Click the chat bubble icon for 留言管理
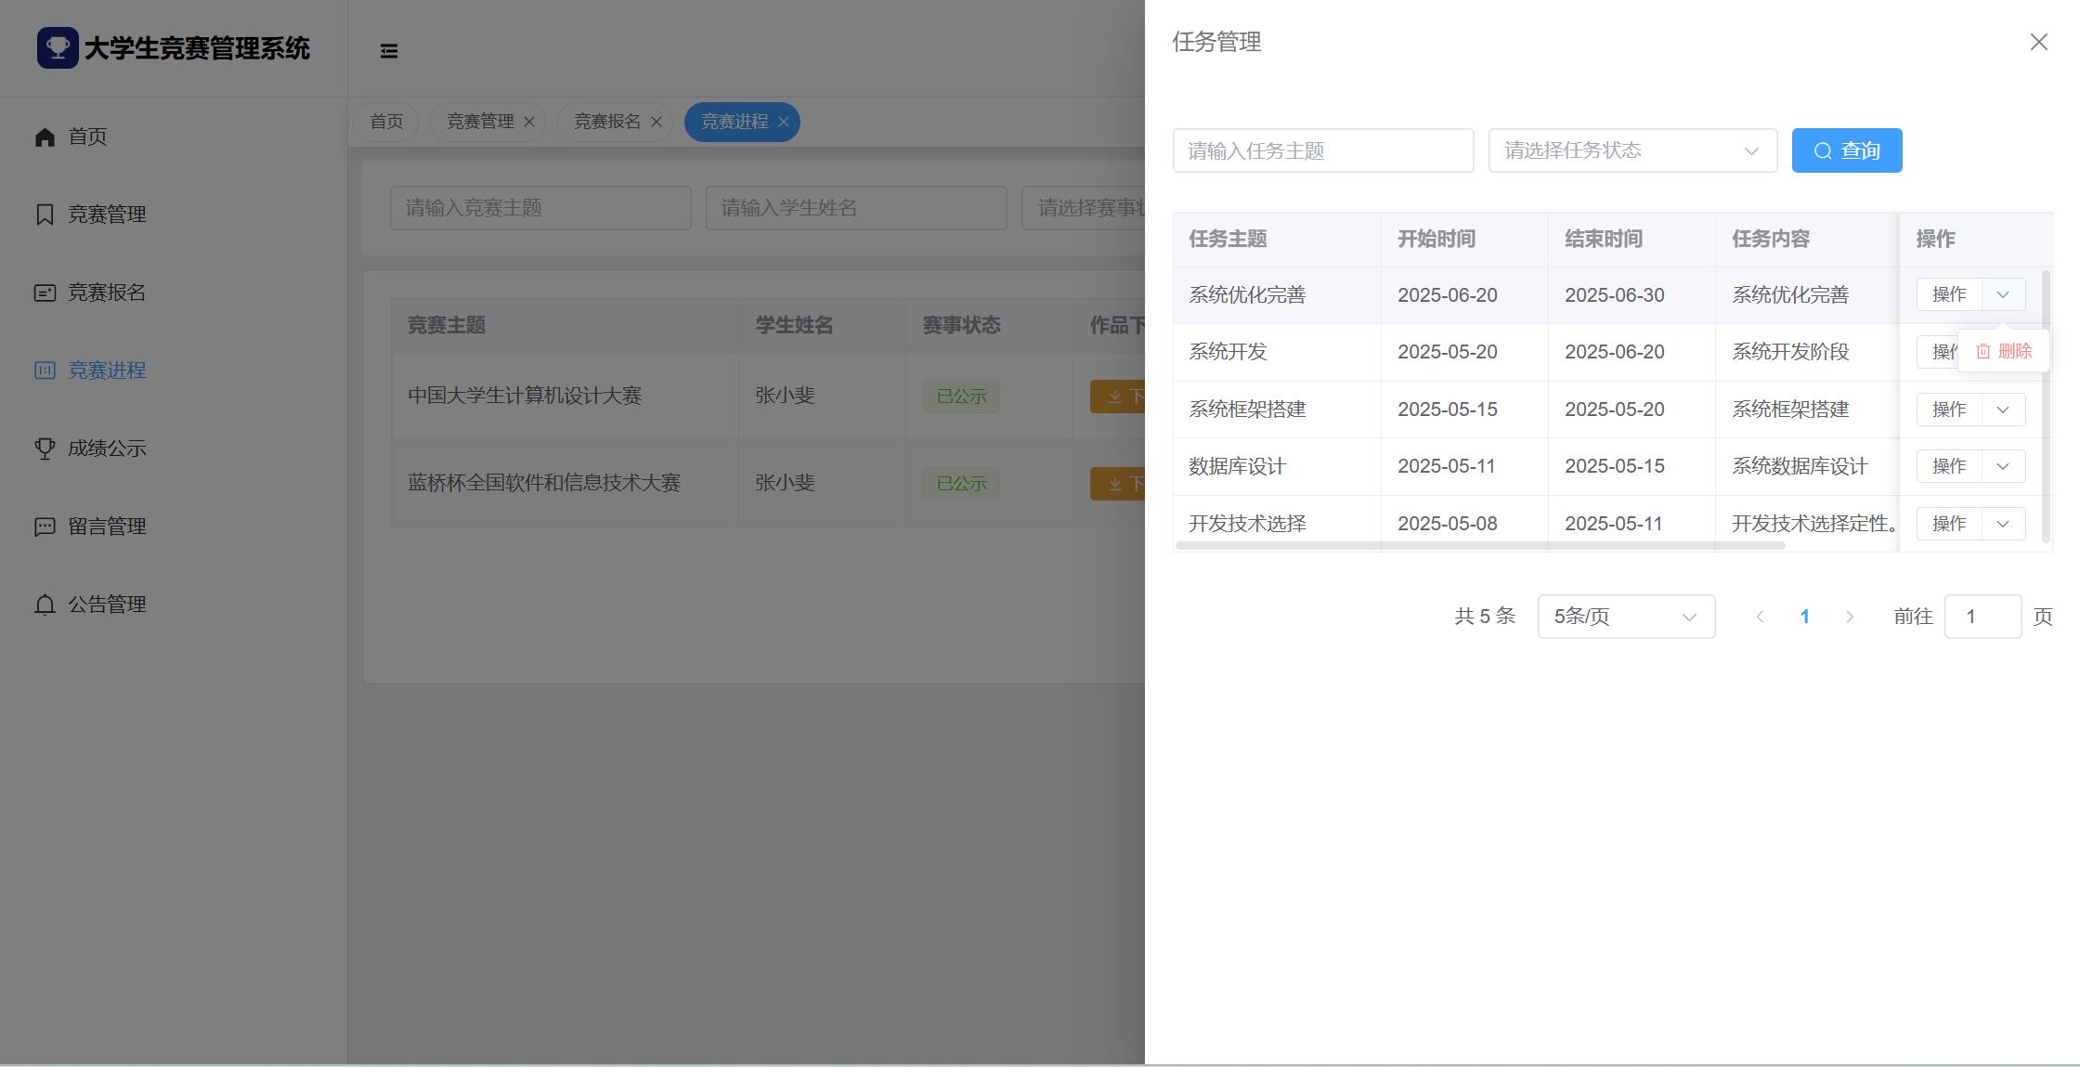 pos(45,527)
